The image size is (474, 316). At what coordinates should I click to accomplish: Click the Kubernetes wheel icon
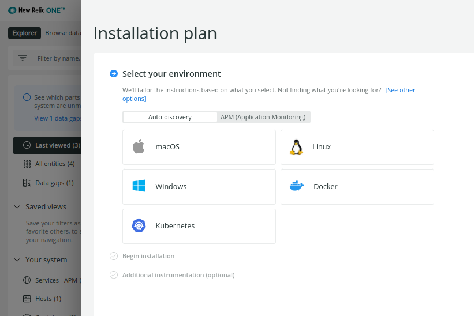(139, 225)
